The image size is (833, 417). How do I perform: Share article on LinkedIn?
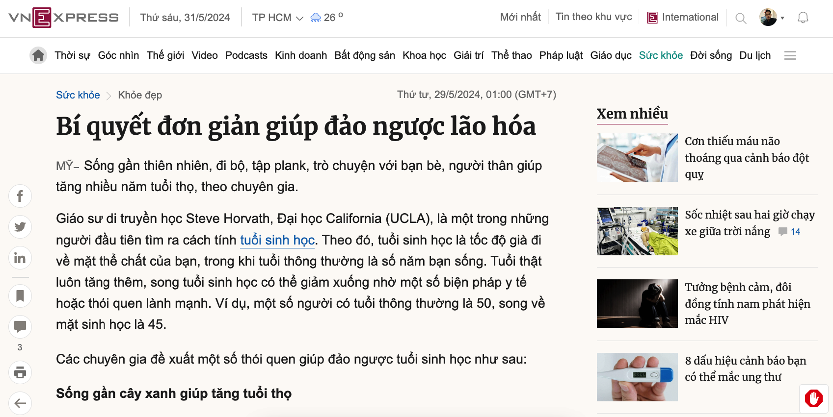click(20, 258)
